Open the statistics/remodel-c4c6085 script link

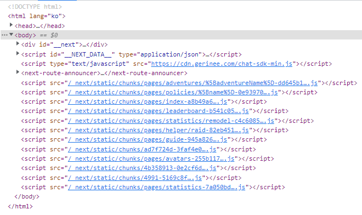pos(171,121)
